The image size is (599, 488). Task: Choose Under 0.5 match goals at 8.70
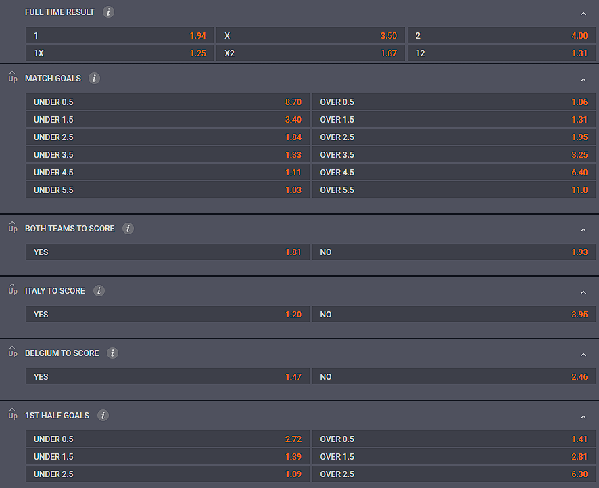167,102
